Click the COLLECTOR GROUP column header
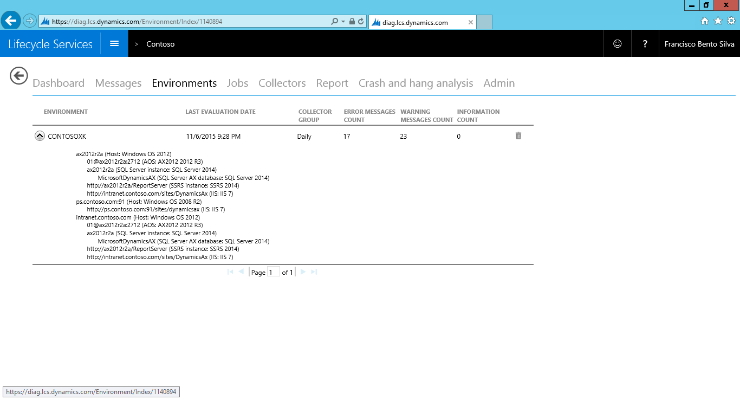The width and height of the screenshot is (740, 400). point(315,115)
